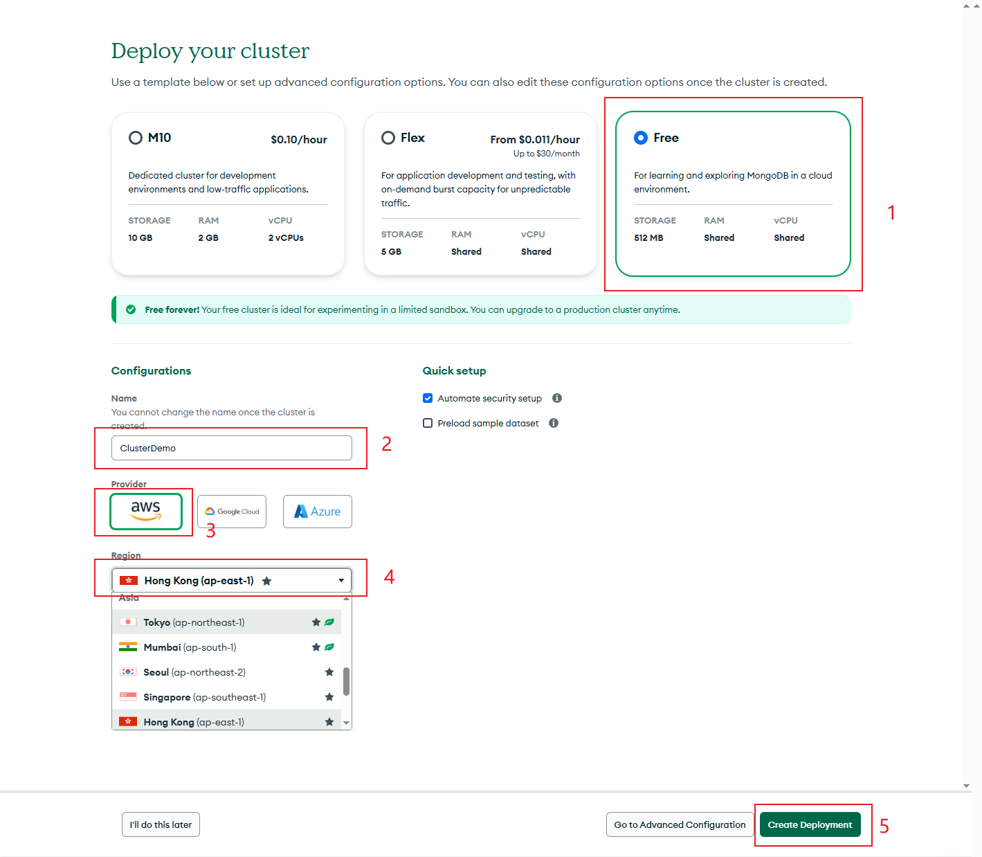Click the star icon on Hong Kong list row

(x=329, y=722)
